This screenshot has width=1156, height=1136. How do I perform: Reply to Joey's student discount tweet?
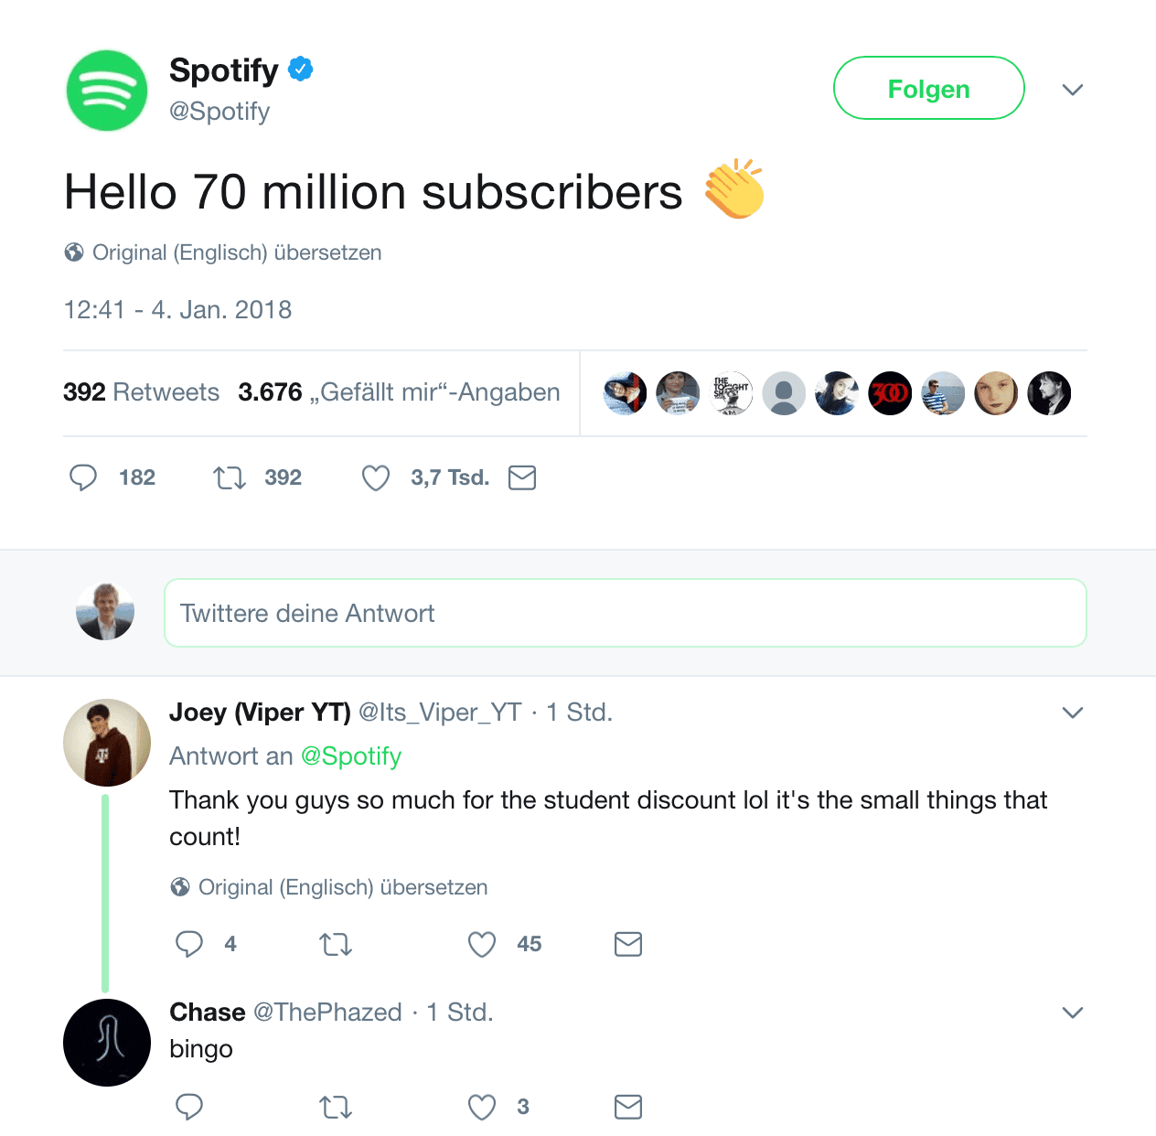coord(189,944)
